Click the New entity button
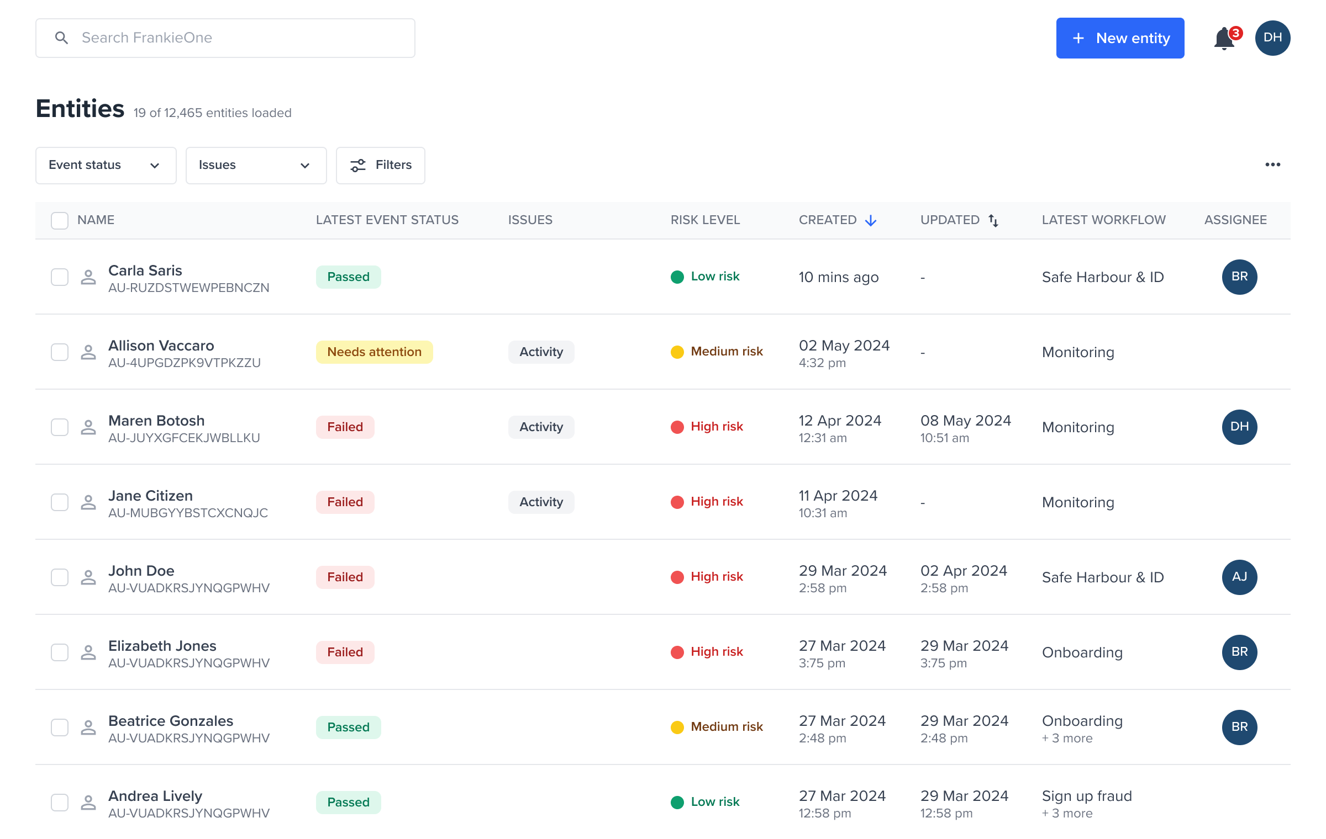 click(1120, 38)
